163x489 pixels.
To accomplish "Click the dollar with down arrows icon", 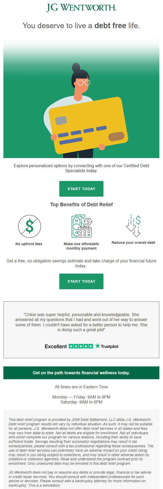I will (x=133, y=226).
